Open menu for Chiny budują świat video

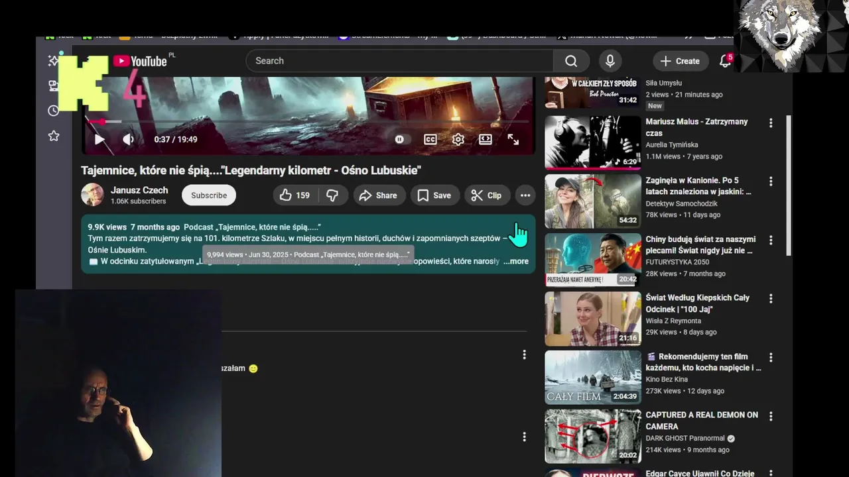[x=771, y=240]
